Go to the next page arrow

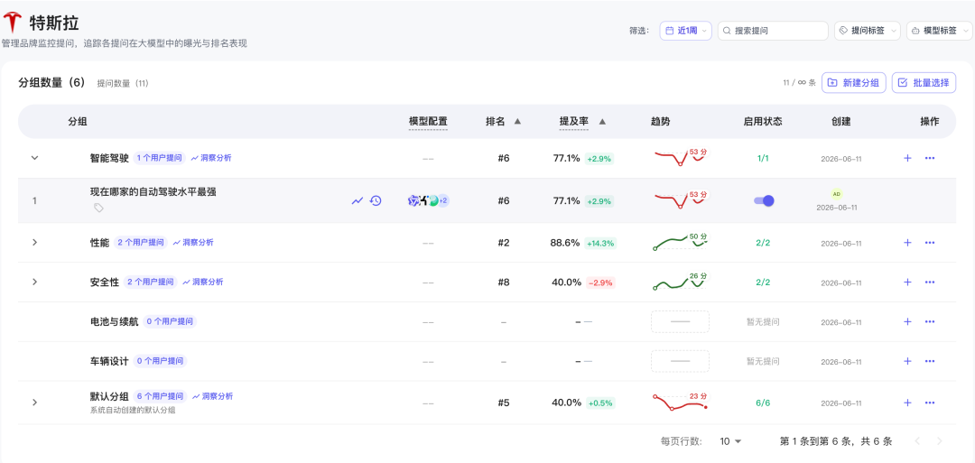coord(939,441)
